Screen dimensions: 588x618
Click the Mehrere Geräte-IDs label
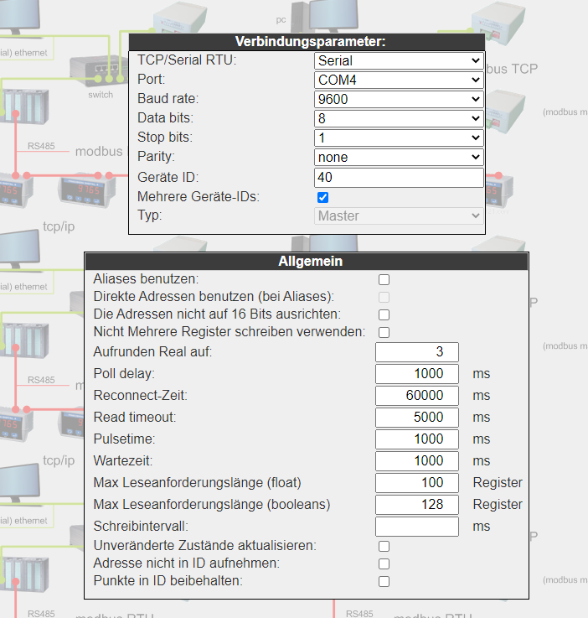[199, 196]
